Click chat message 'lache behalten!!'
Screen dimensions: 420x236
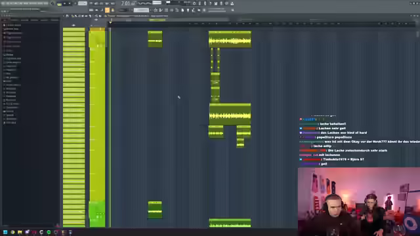coord(333,124)
